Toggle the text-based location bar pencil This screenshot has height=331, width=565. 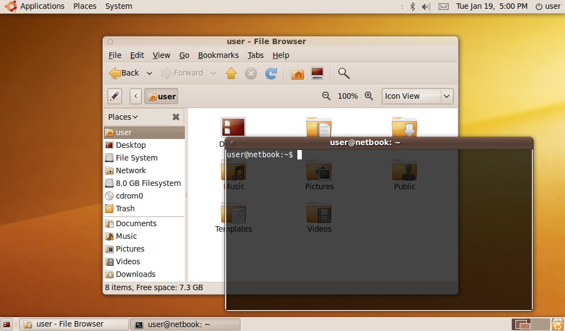tap(115, 96)
